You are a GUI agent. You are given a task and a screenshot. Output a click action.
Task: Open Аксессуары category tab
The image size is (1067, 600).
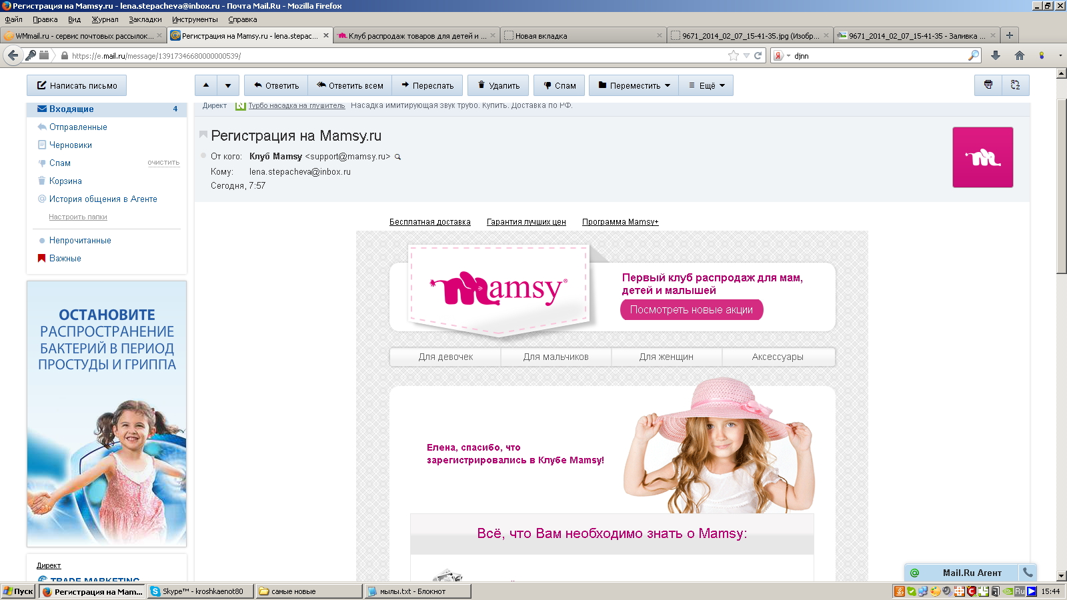coord(778,357)
